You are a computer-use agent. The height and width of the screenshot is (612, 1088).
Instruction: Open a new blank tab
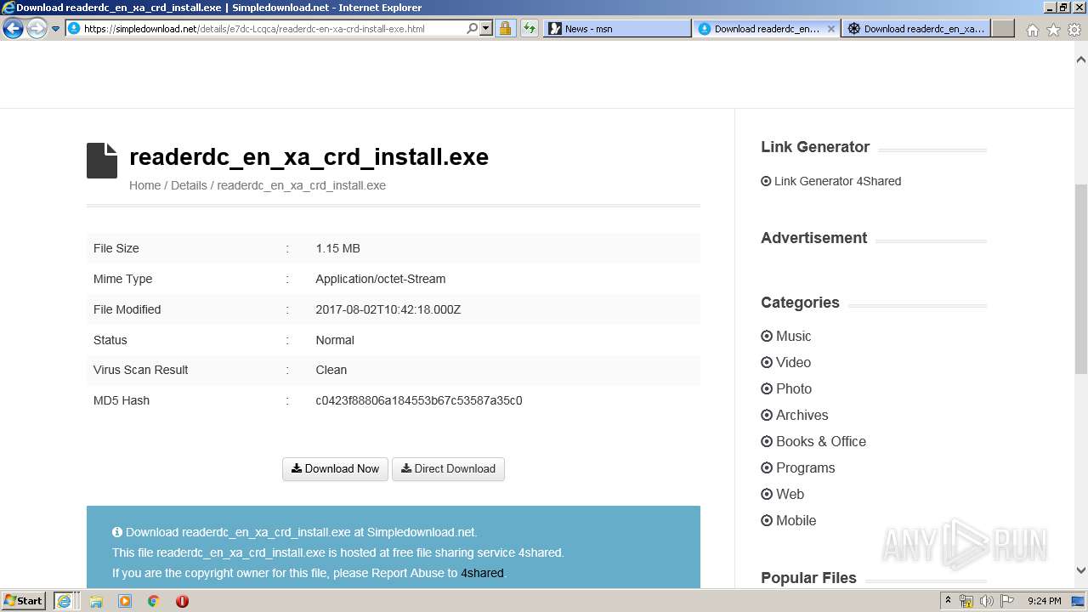pos(1003,28)
